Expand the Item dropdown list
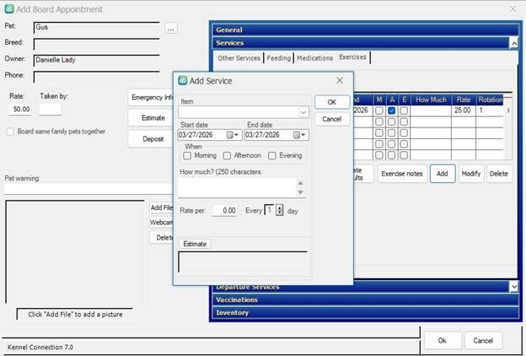 (x=303, y=111)
